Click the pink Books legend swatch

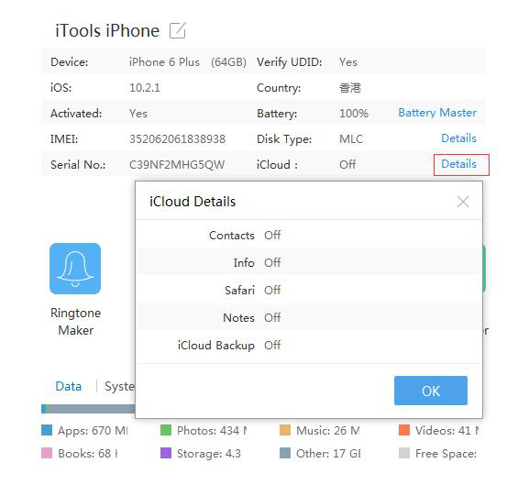click(x=47, y=453)
